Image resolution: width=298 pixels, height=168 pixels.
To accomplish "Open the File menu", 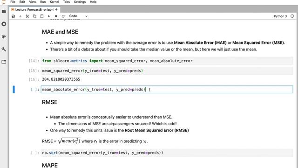I will pyautogui.click(x=13, y=2).
